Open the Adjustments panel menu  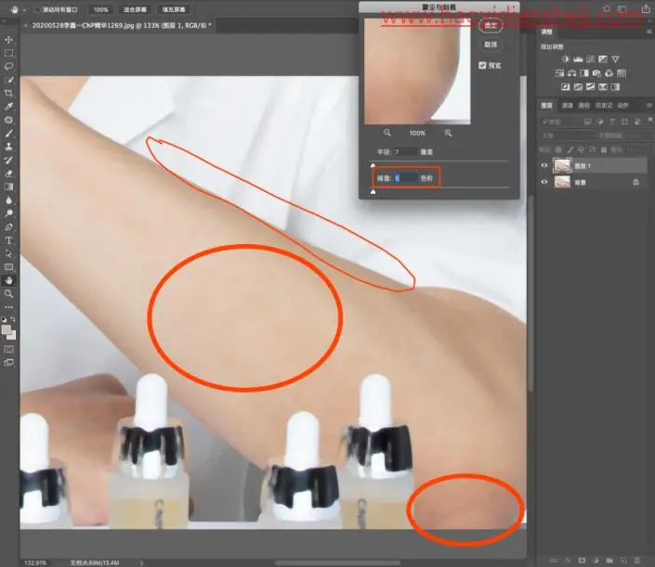click(x=648, y=32)
